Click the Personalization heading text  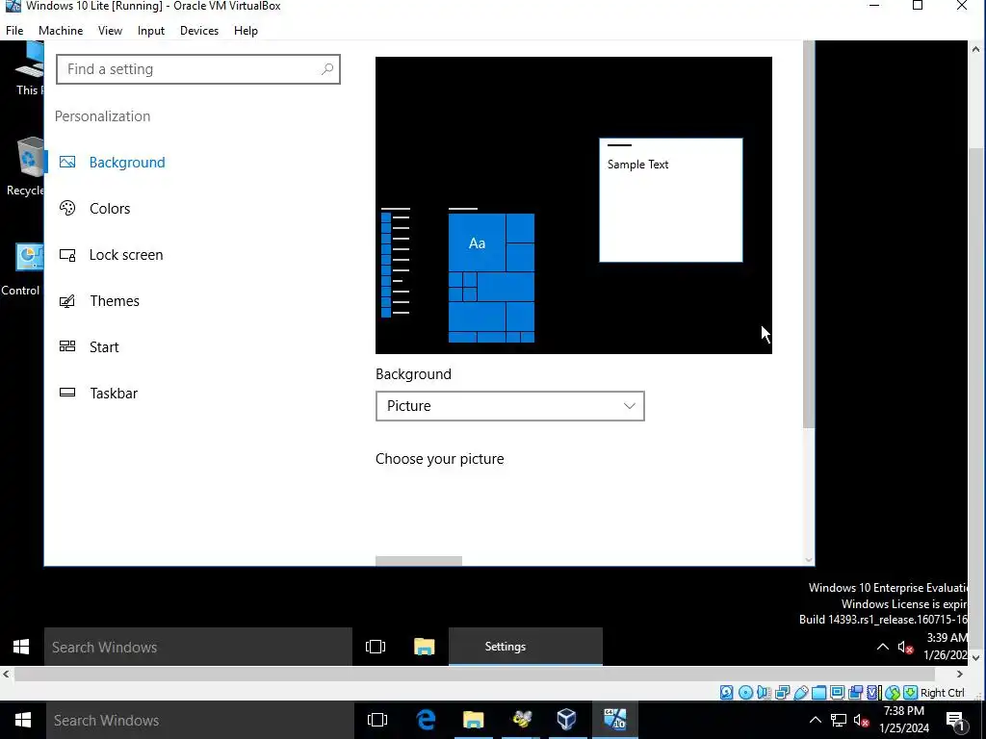(x=102, y=116)
